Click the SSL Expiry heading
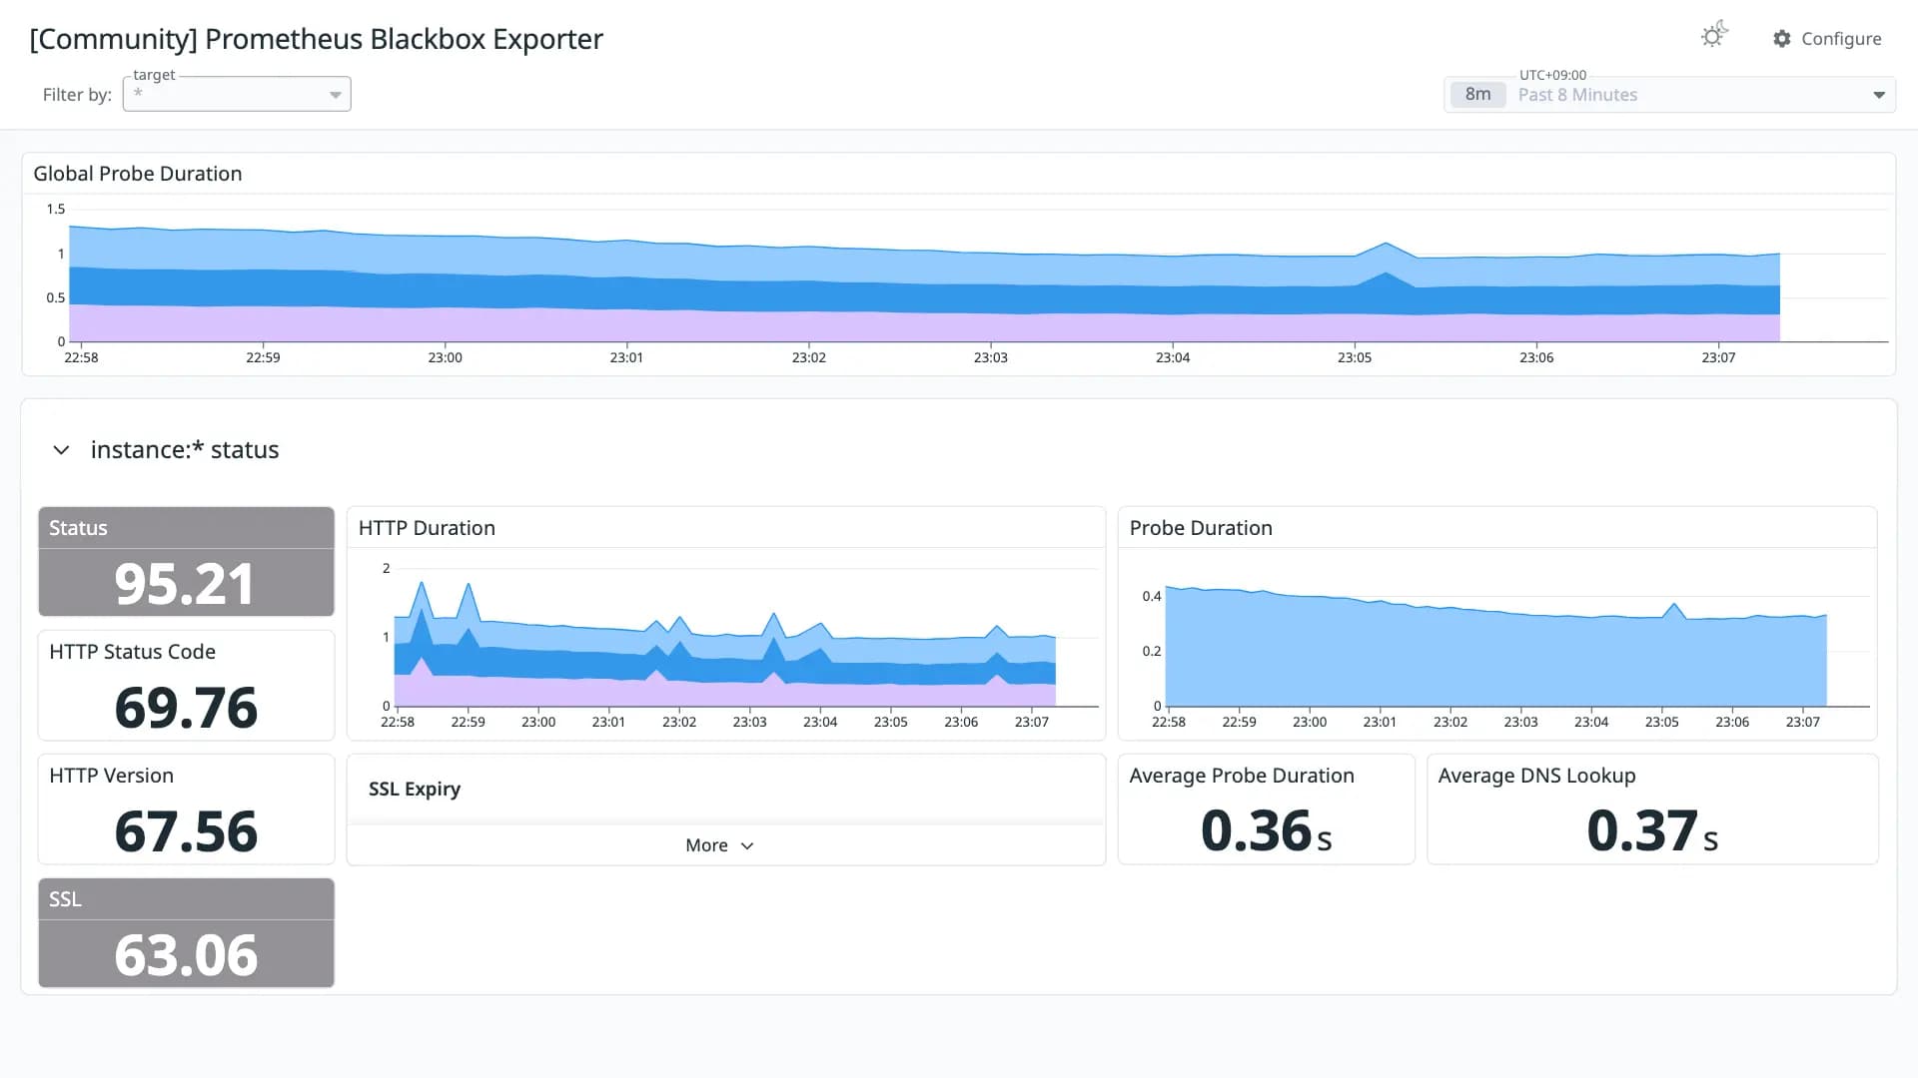1918x1078 pixels. point(415,789)
